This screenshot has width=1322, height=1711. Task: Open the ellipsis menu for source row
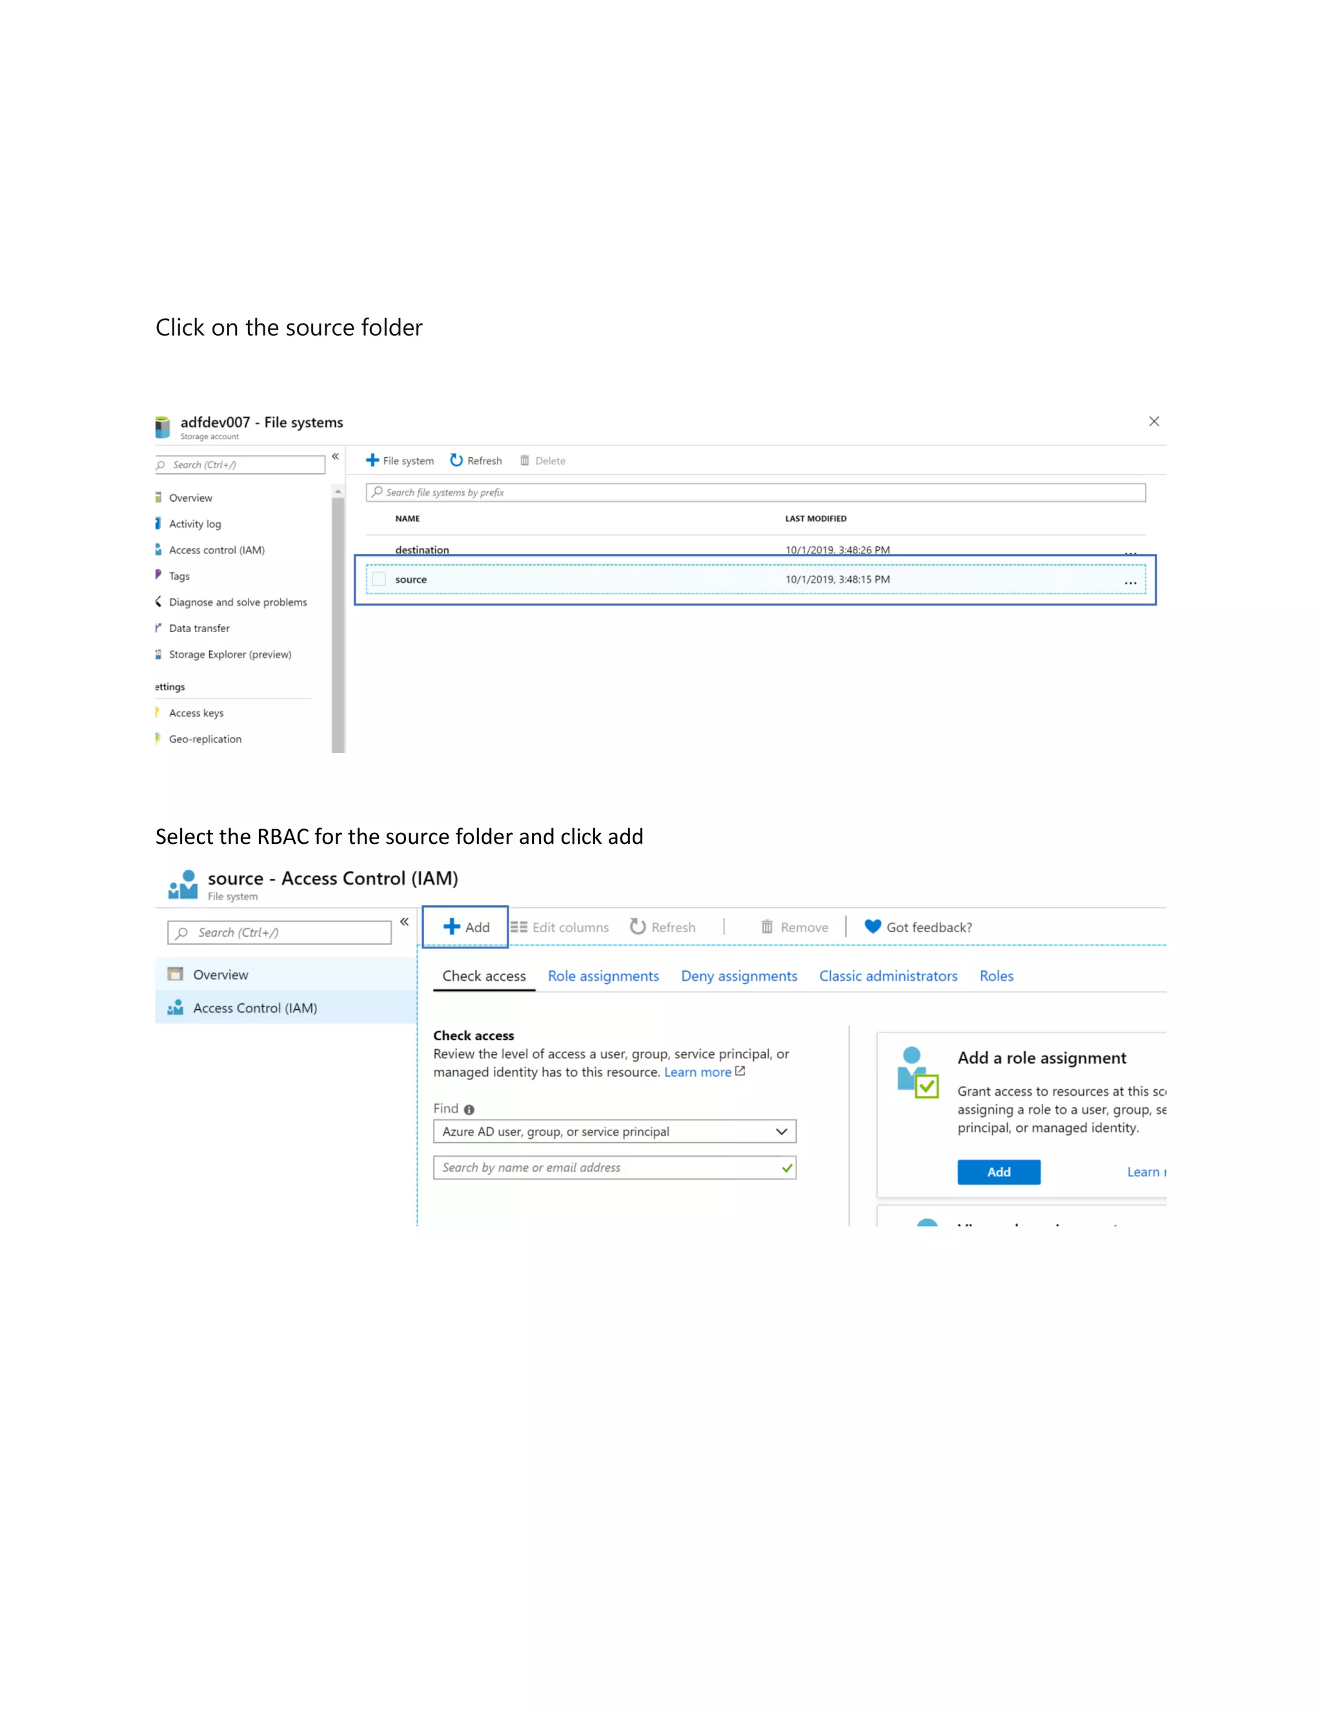(x=1130, y=582)
